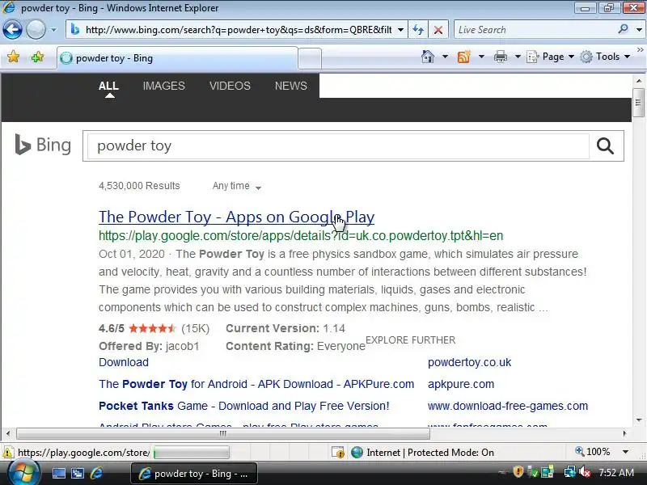Open the Favorites Center star icon
The width and height of the screenshot is (647, 485).
tap(13, 57)
